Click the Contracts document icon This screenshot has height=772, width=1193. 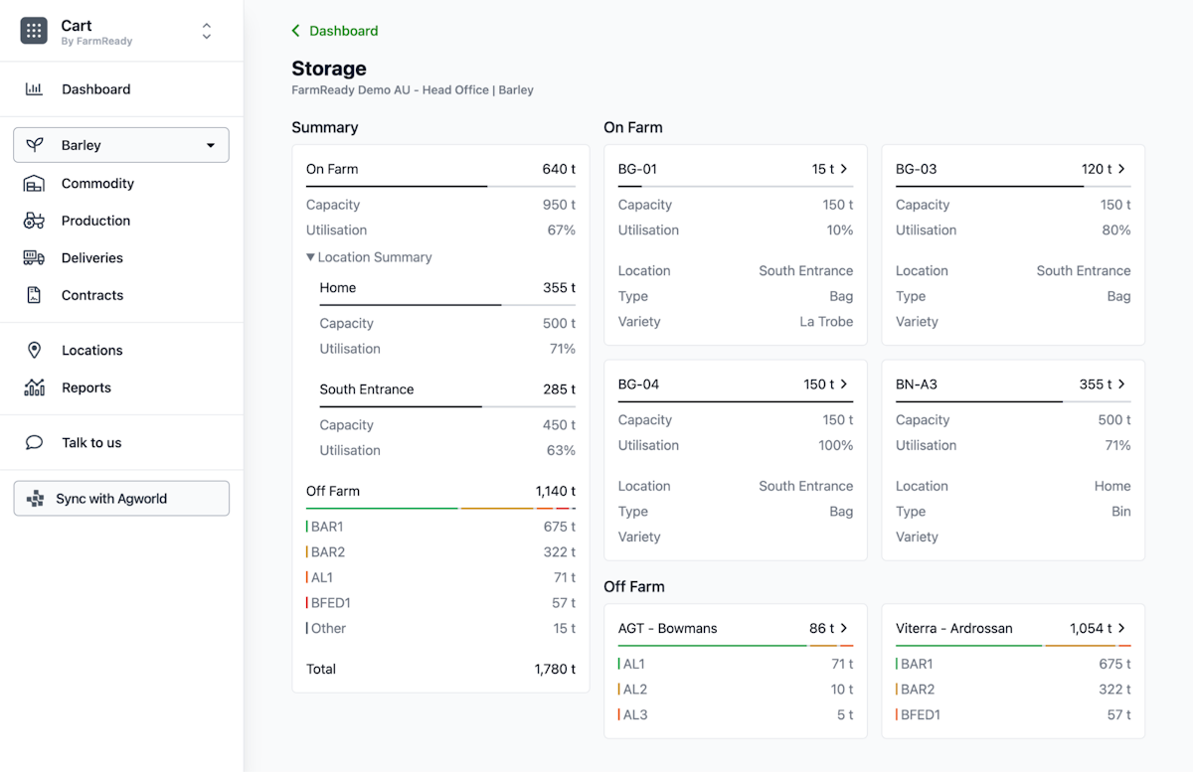pos(34,295)
